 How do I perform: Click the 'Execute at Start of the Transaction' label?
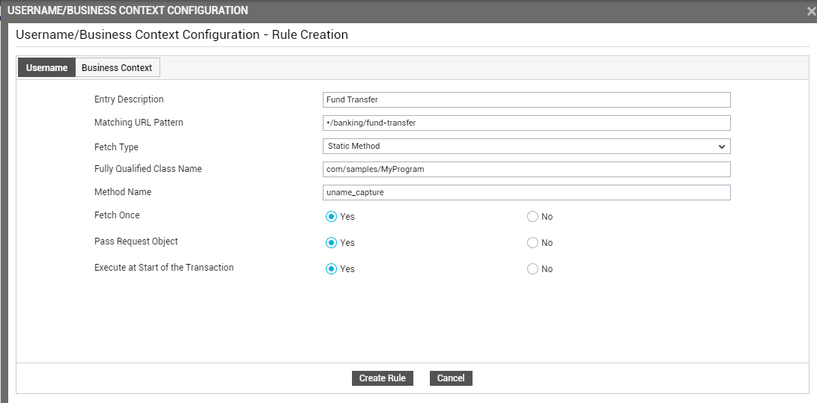tap(164, 267)
